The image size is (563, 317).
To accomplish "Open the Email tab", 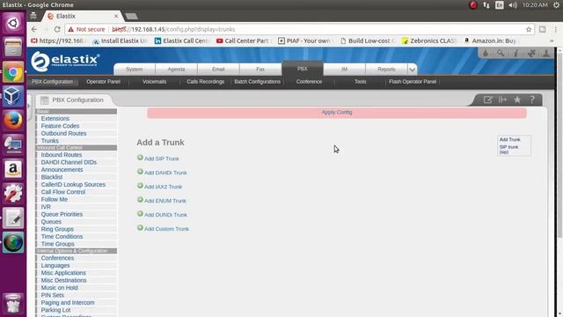I will pyautogui.click(x=218, y=70).
